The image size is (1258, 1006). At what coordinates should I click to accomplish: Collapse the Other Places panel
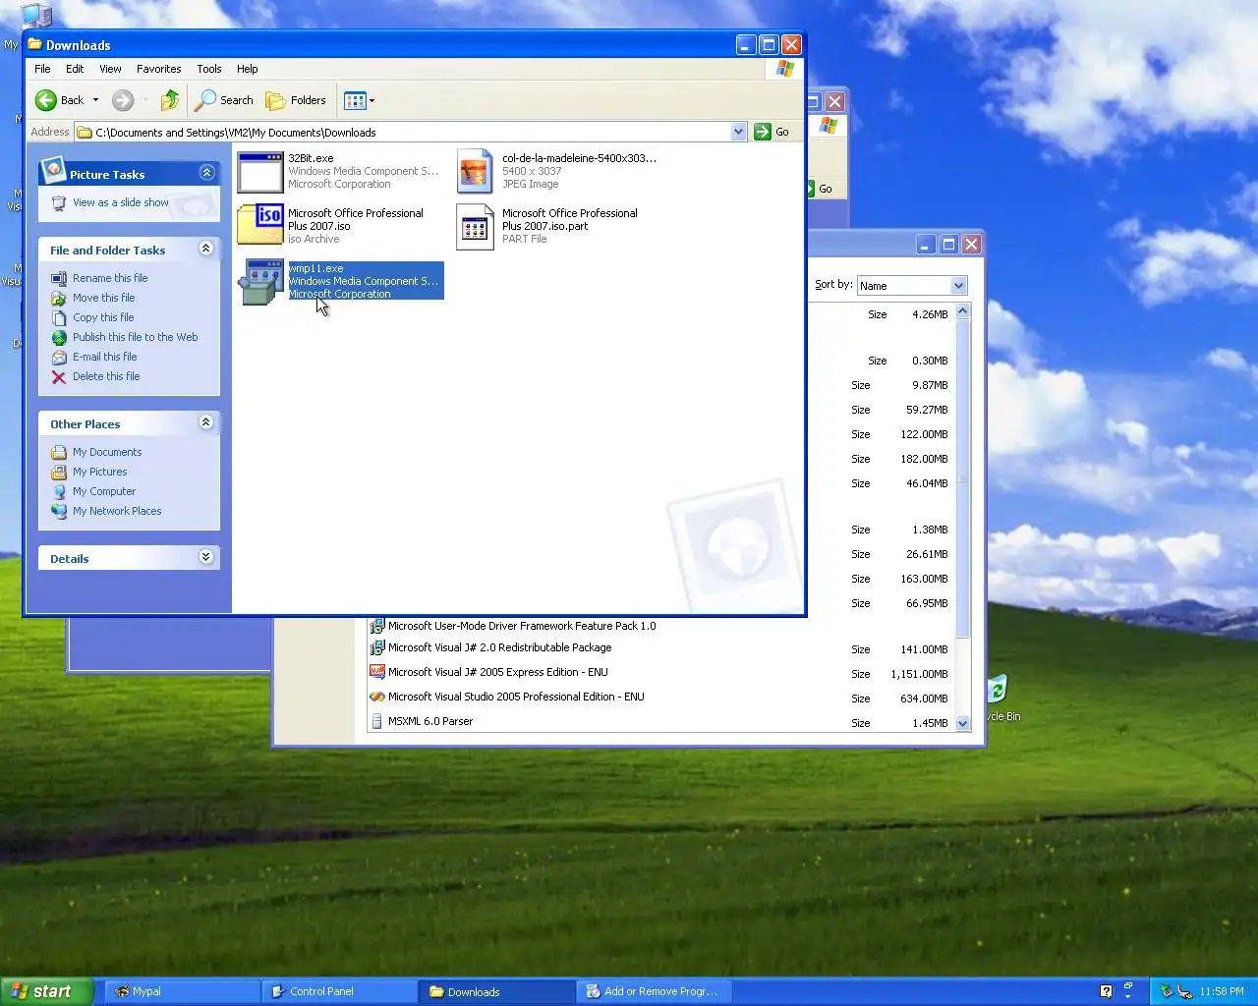click(x=206, y=422)
